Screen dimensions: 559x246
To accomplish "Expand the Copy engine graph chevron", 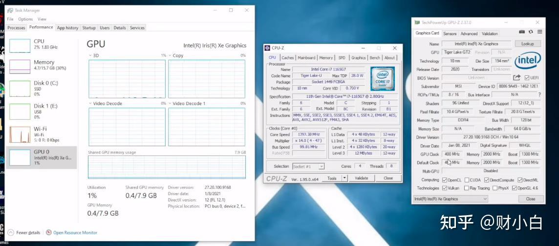I will click(170, 56).
